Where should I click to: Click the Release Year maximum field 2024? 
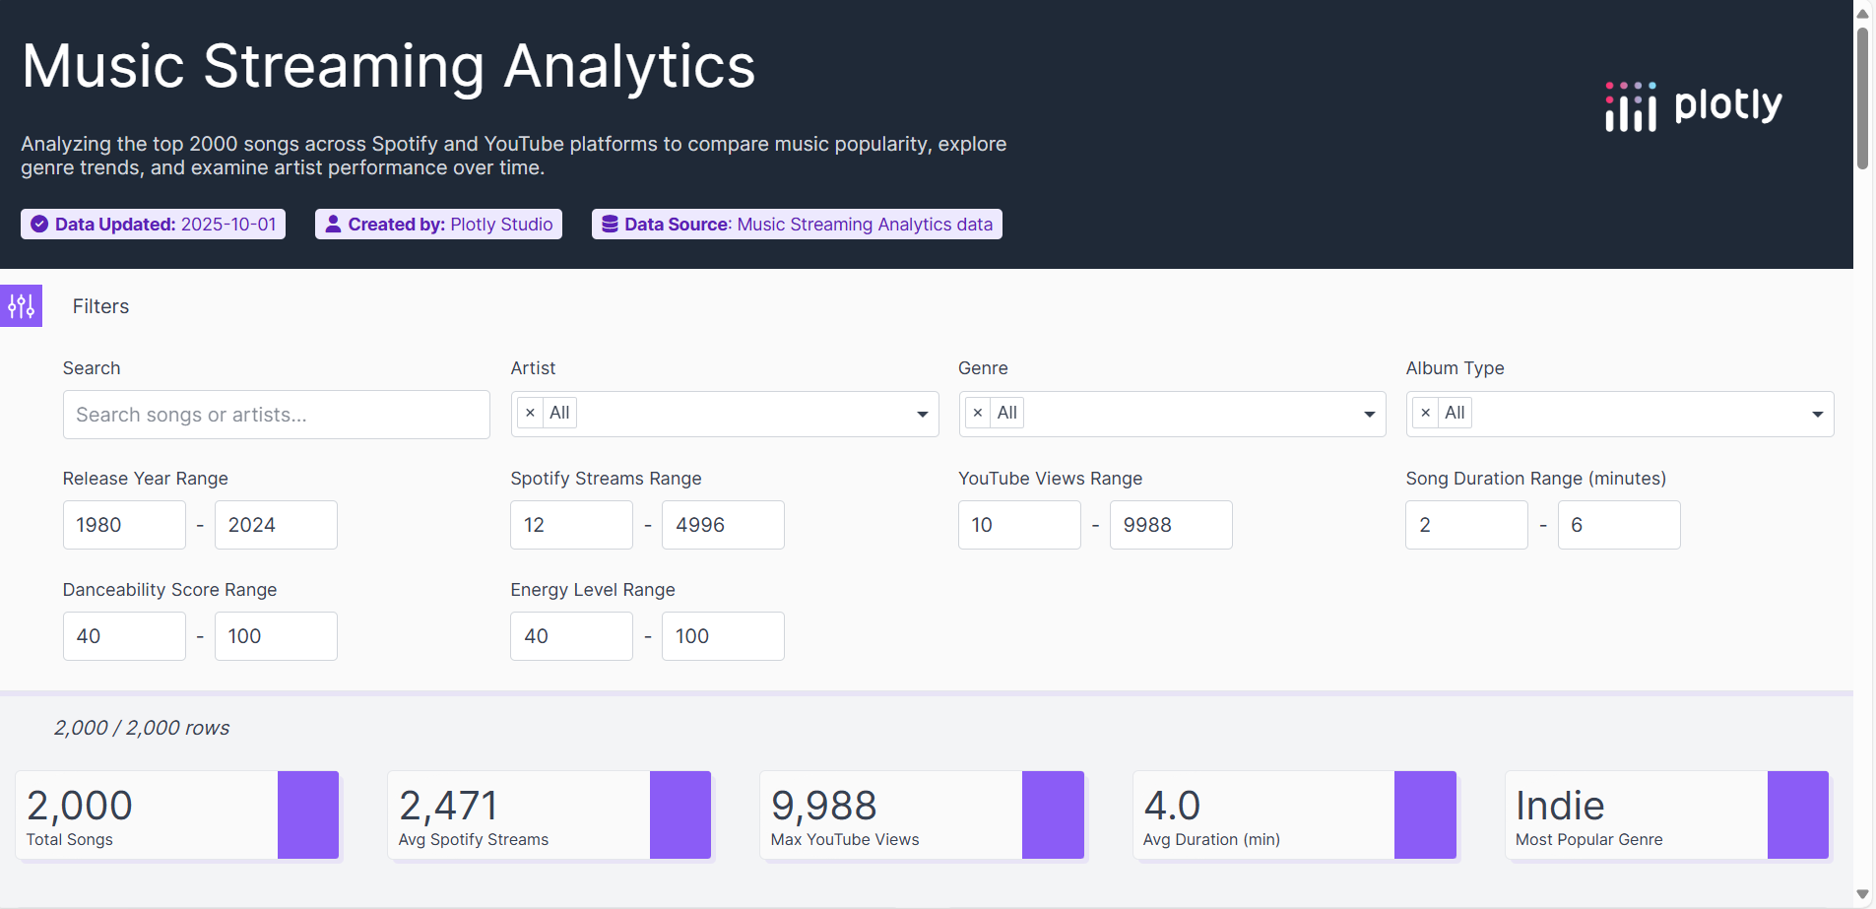(x=276, y=525)
